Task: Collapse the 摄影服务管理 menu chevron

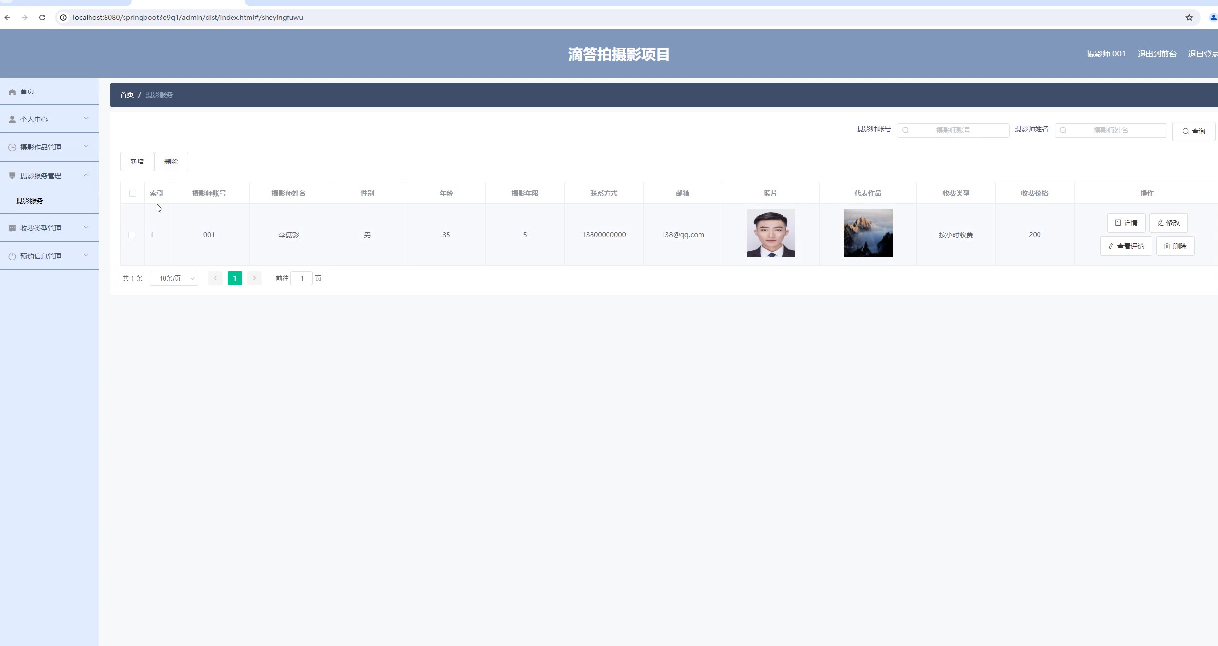Action: pyautogui.click(x=86, y=175)
